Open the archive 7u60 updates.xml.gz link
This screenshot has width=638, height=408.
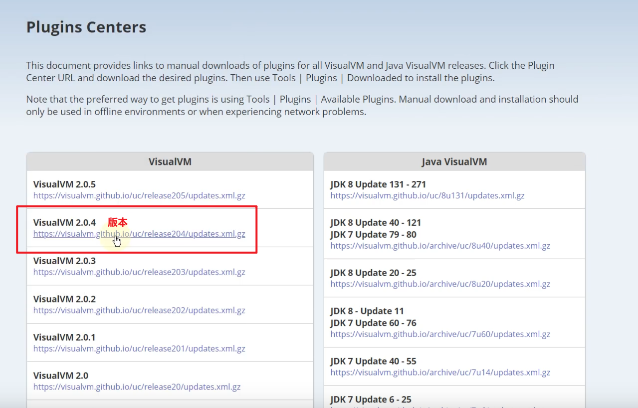(x=440, y=334)
